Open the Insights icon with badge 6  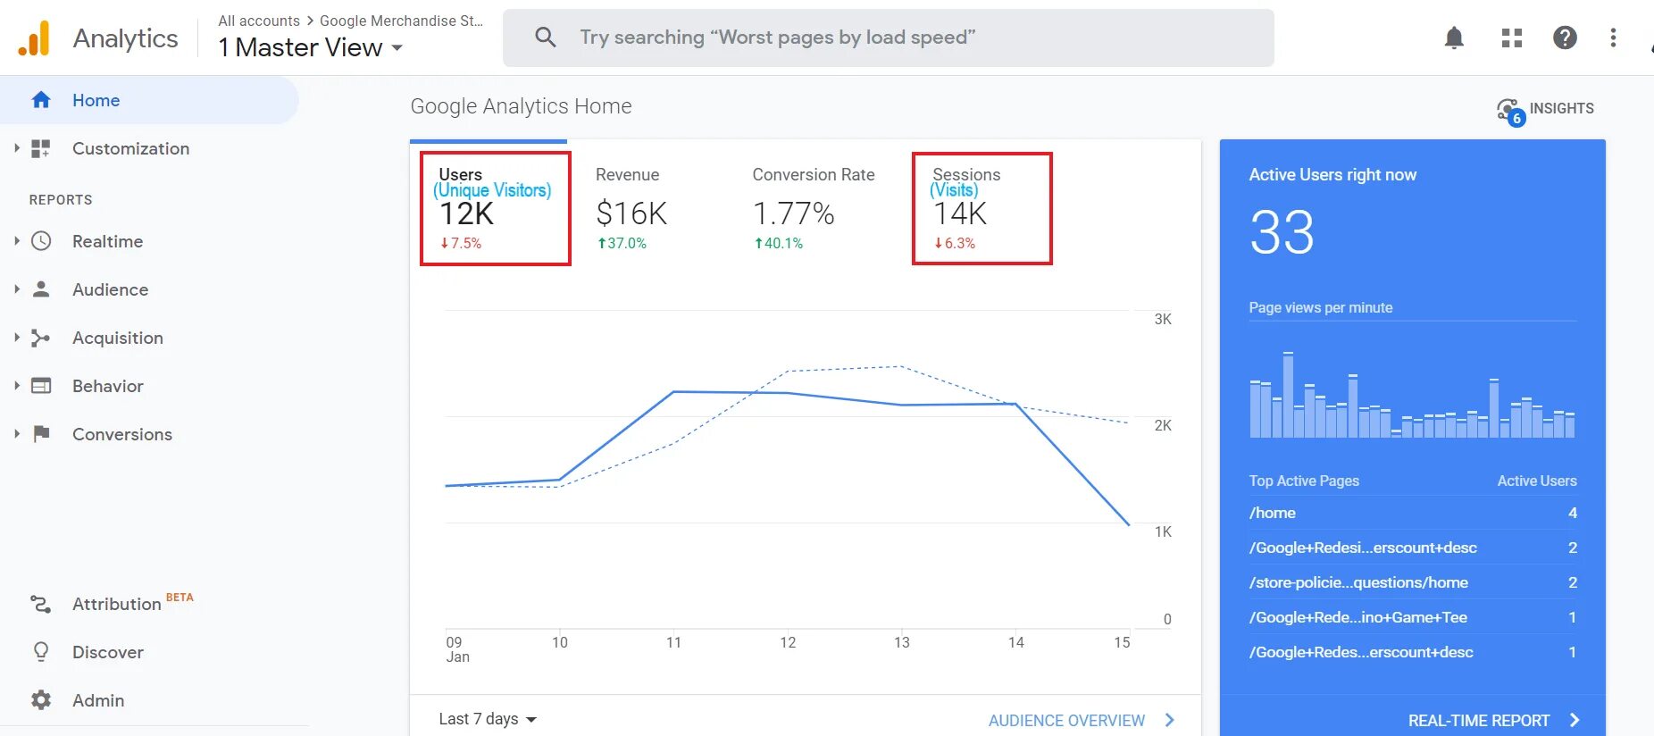(1511, 112)
